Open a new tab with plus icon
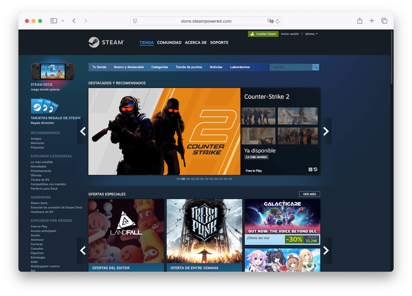The width and height of the screenshot is (412, 296). [x=372, y=21]
